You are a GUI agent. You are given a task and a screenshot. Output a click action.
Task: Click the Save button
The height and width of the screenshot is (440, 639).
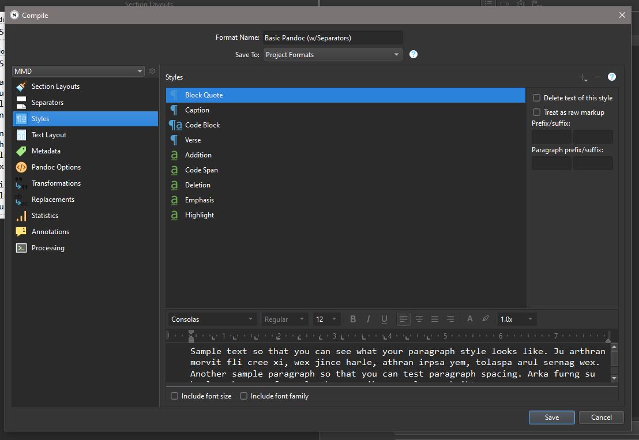[x=551, y=418]
